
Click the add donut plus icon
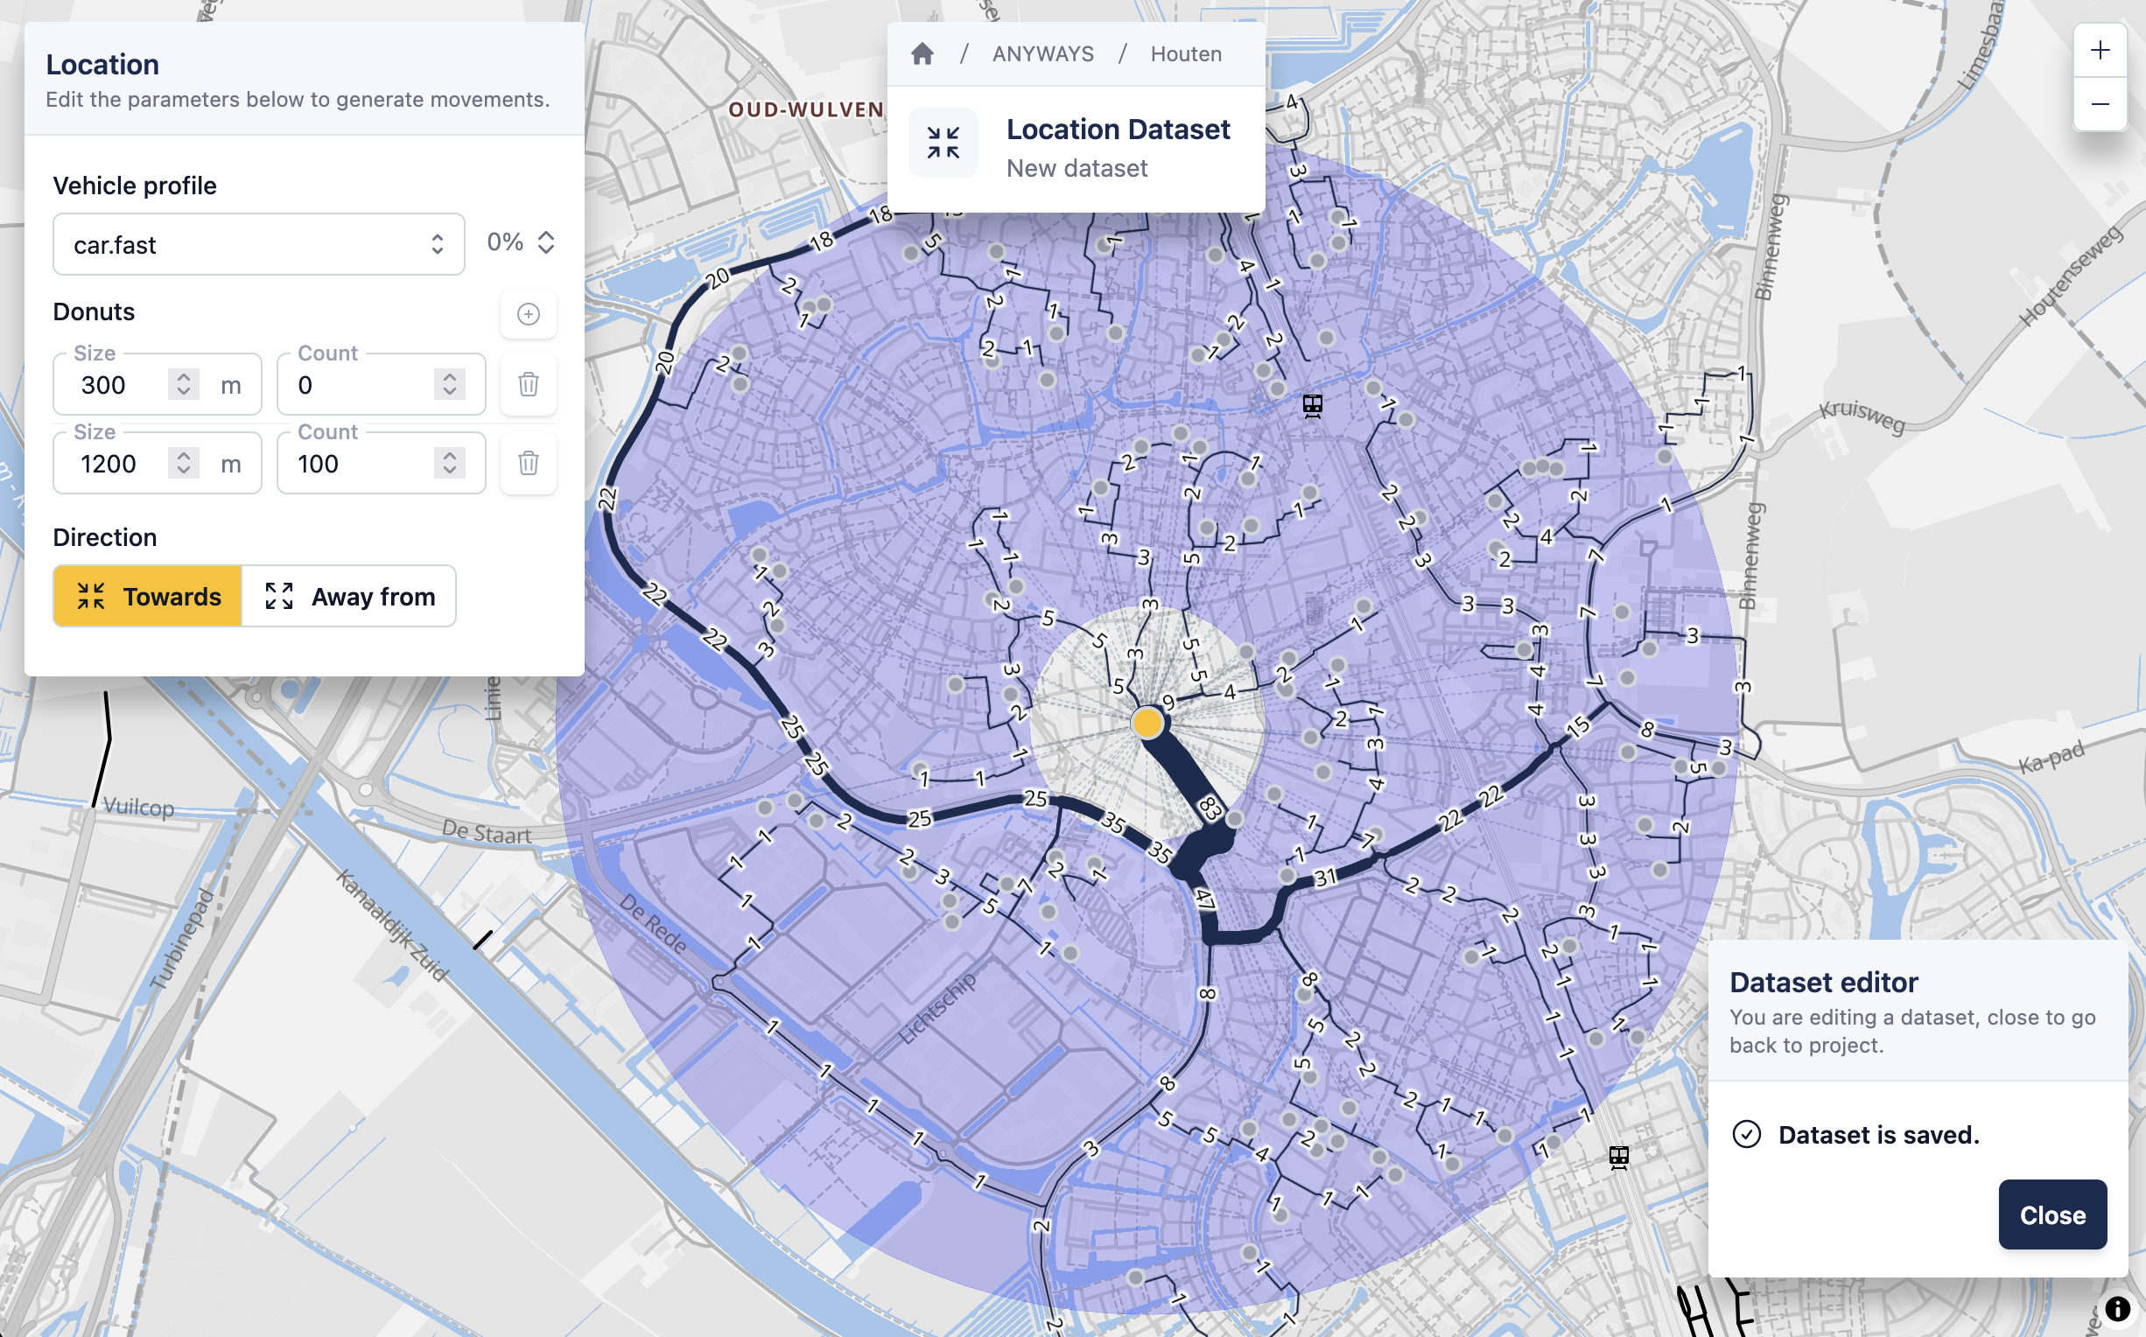528,314
